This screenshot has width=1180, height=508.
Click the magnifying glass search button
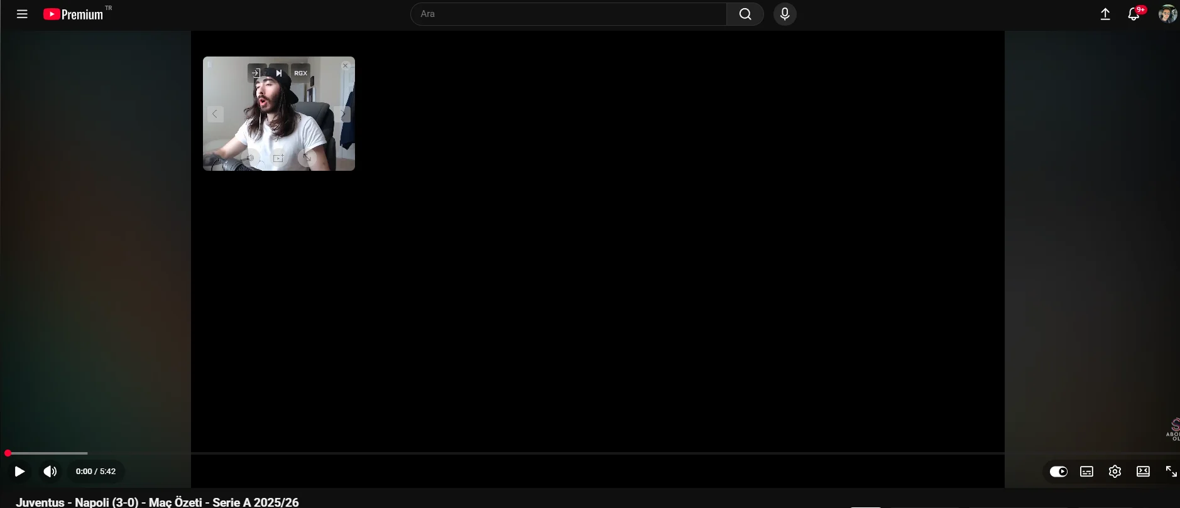click(745, 14)
